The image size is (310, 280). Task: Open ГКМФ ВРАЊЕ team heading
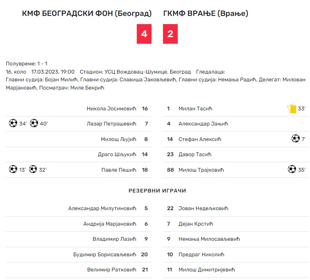(206, 13)
